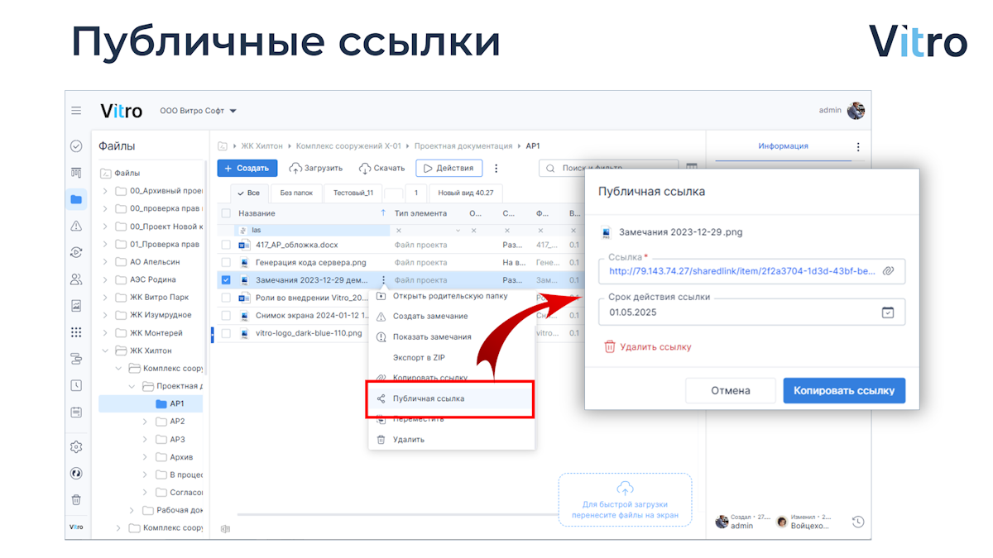Uncheck the Замечания 2023-12-29 row checkbox
993x558 pixels.
(x=227, y=280)
